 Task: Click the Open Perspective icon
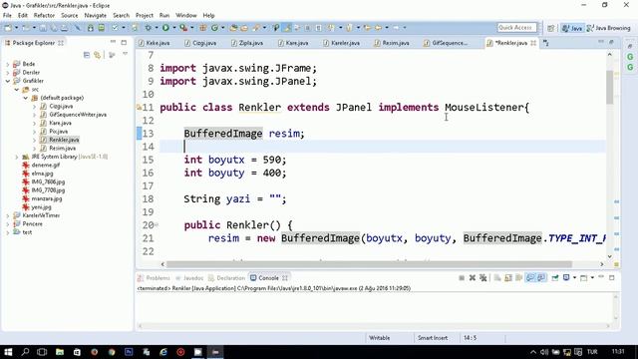tap(551, 28)
